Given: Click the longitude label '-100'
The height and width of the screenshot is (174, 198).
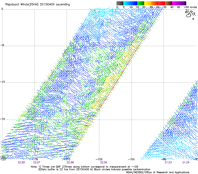Looking at the screenshot, I should [x=131, y=159].
